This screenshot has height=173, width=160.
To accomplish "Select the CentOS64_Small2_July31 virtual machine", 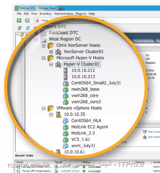I will (96, 83).
